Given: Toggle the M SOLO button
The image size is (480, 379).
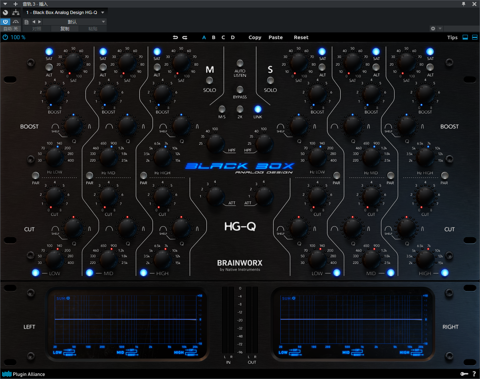Looking at the screenshot, I should pyautogui.click(x=209, y=80).
